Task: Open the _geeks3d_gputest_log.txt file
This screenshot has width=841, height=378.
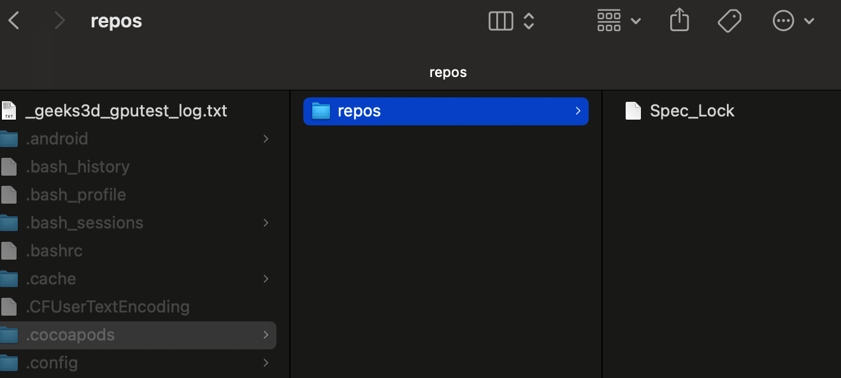Action: (126, 111)
